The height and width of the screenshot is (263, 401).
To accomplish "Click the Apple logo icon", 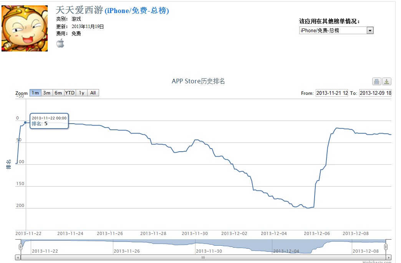I will tap(60, 43).
